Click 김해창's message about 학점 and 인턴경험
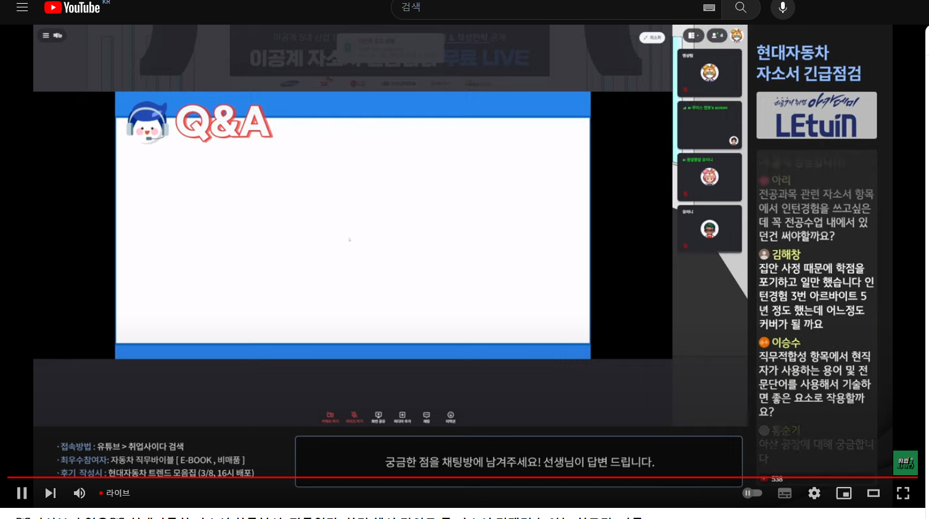Viewport: 929px width, 519px height. 816,296
